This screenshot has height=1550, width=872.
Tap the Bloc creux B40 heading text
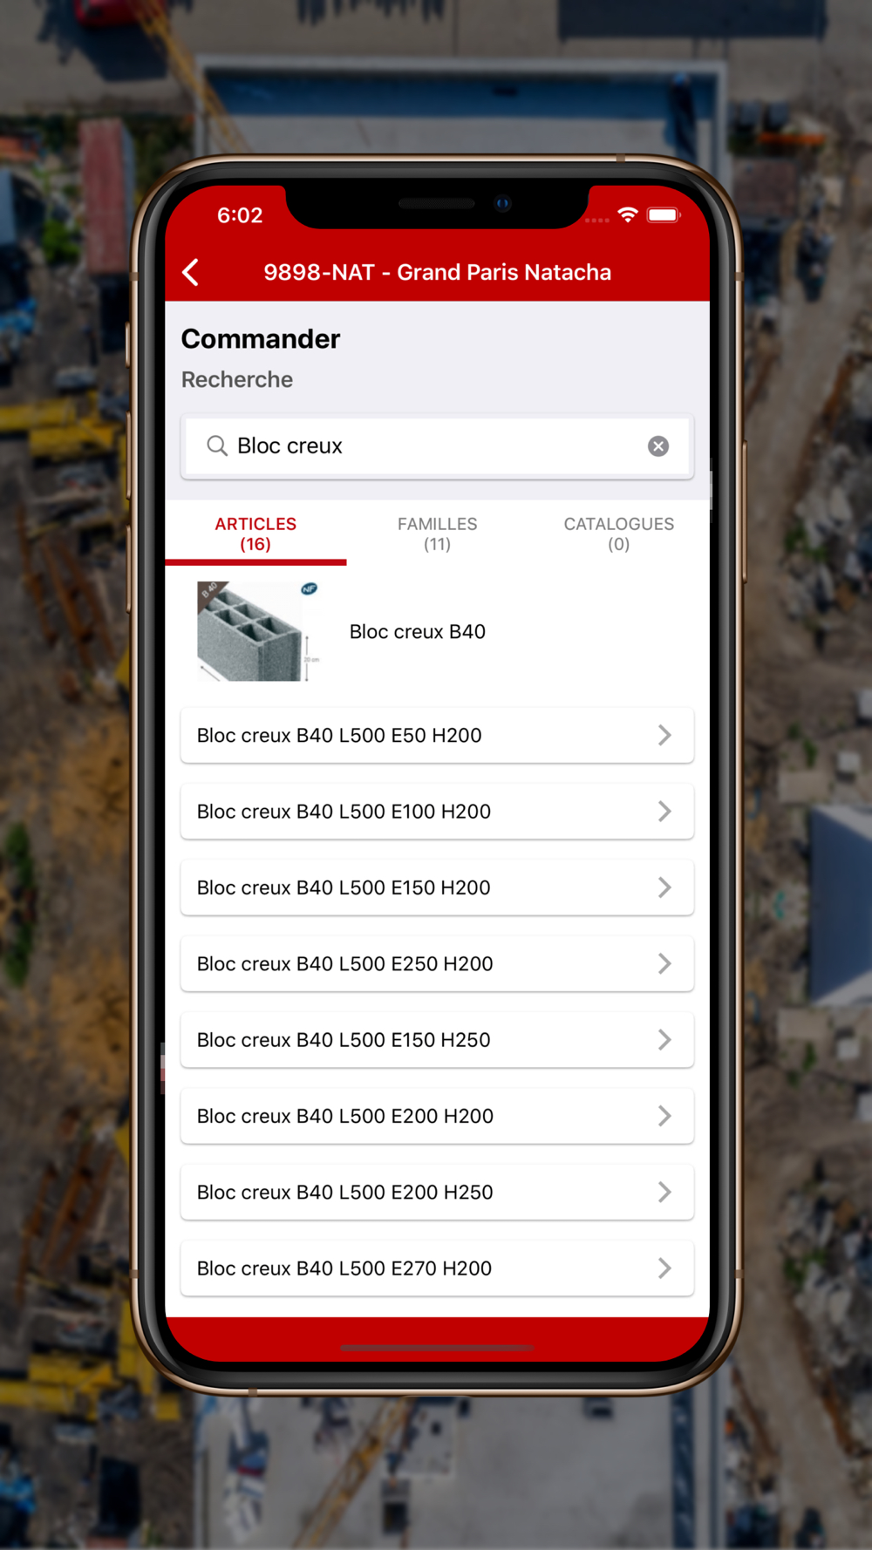point(418,632)
